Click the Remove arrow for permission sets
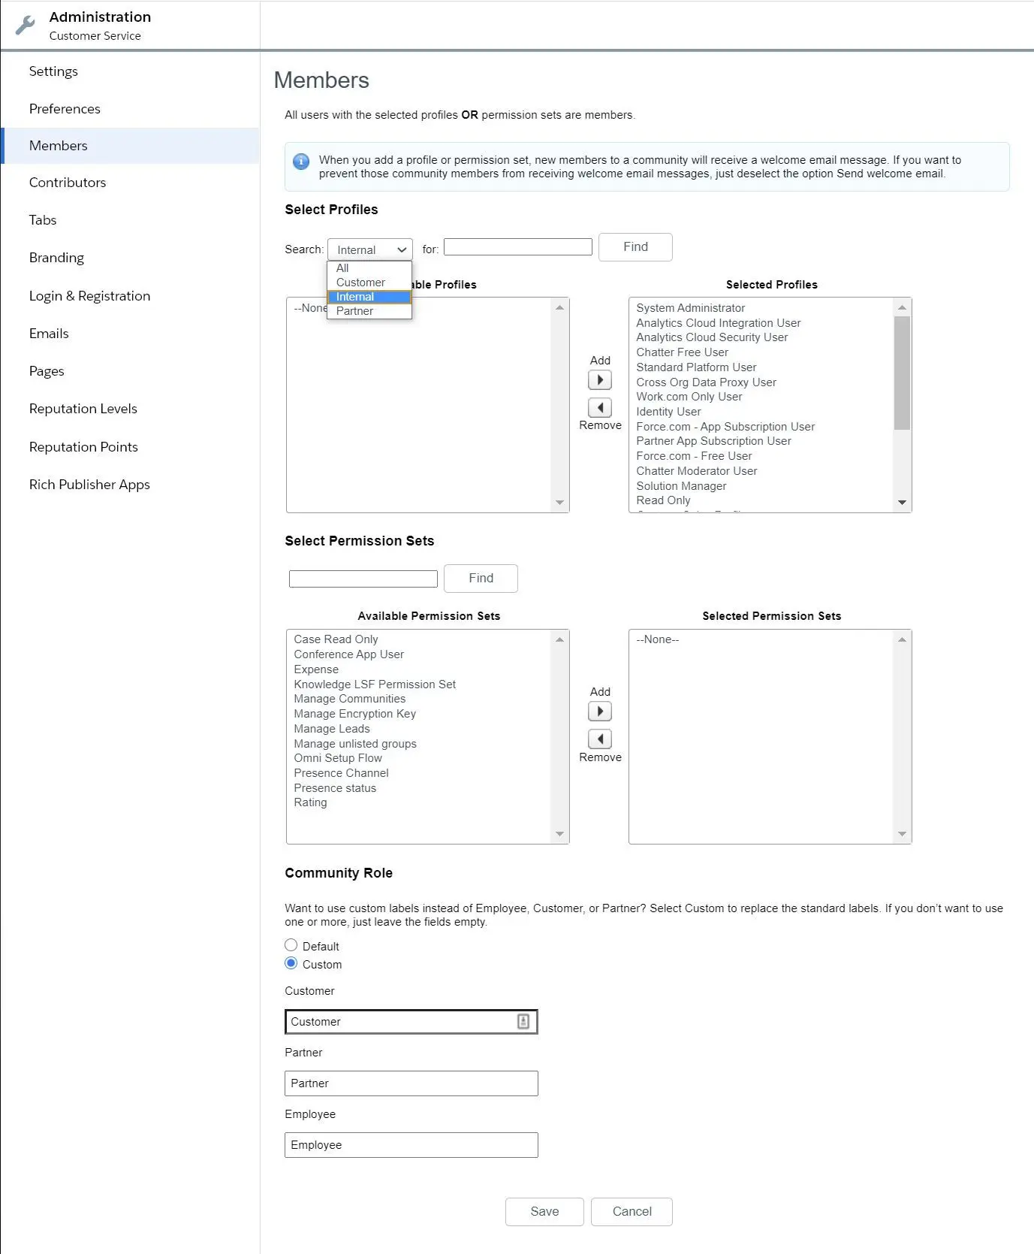The image size is (1034, 1254). tap(599, 739)
